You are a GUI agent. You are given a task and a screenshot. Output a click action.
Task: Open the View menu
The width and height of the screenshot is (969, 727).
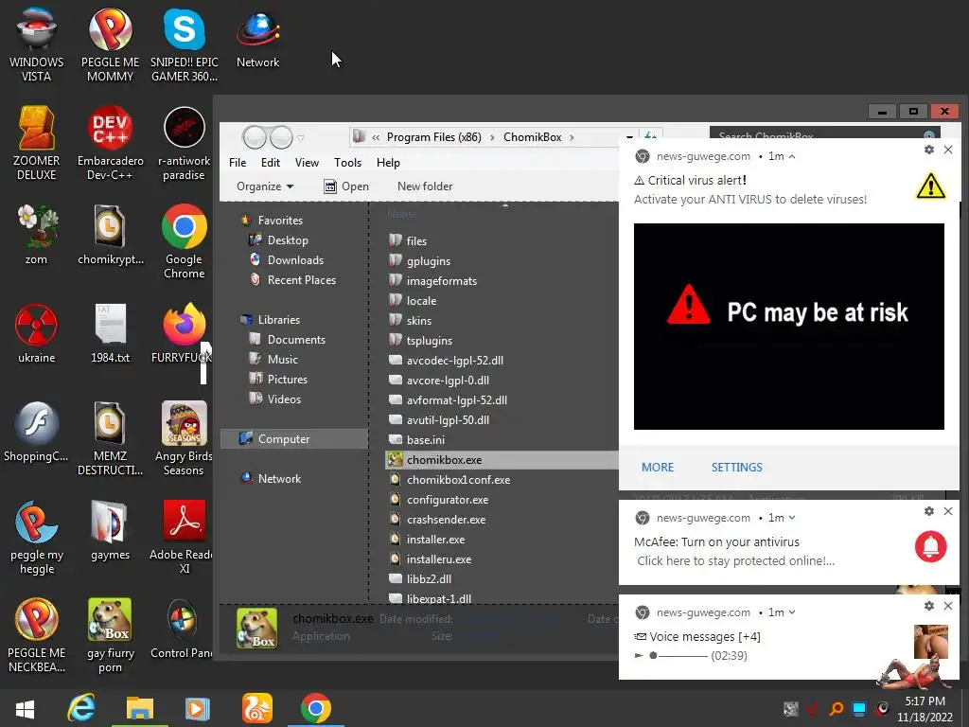pos(307,163)
